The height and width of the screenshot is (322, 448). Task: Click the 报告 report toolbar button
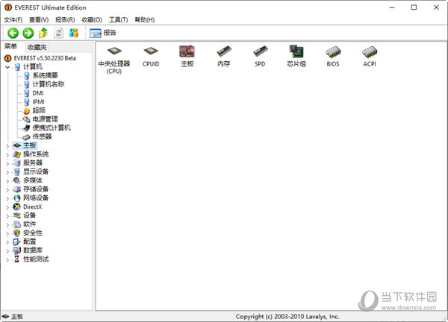pos(103,33)
